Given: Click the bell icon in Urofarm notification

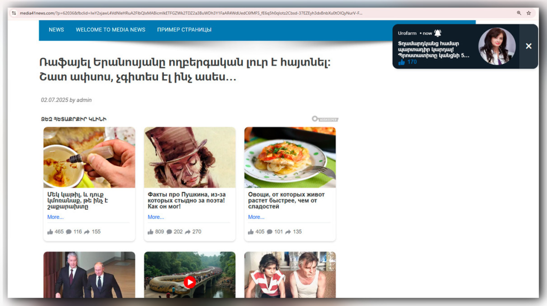Looking at the screenshot, I should point(437,33).
